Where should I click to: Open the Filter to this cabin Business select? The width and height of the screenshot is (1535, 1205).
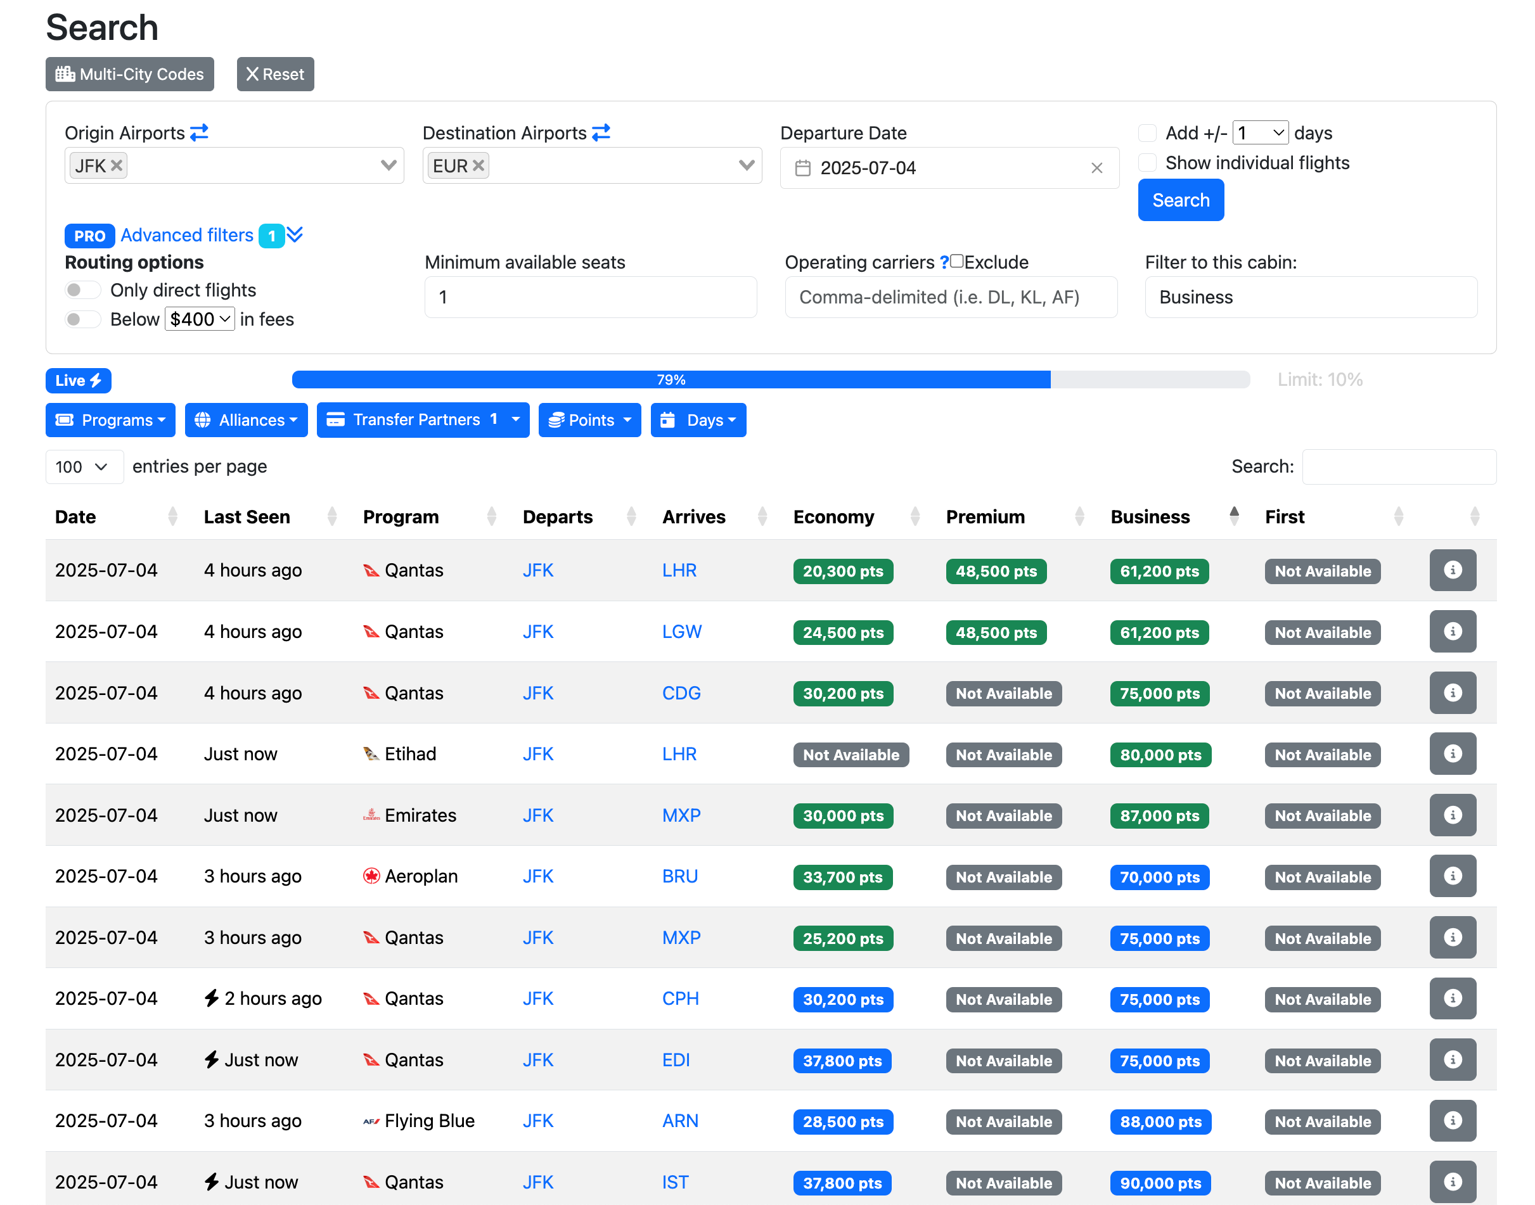(x=1311, y=297)
